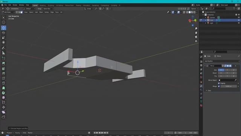Open the Render menu
This screenshot has width=241, height=136.
[x=15, y=5]
